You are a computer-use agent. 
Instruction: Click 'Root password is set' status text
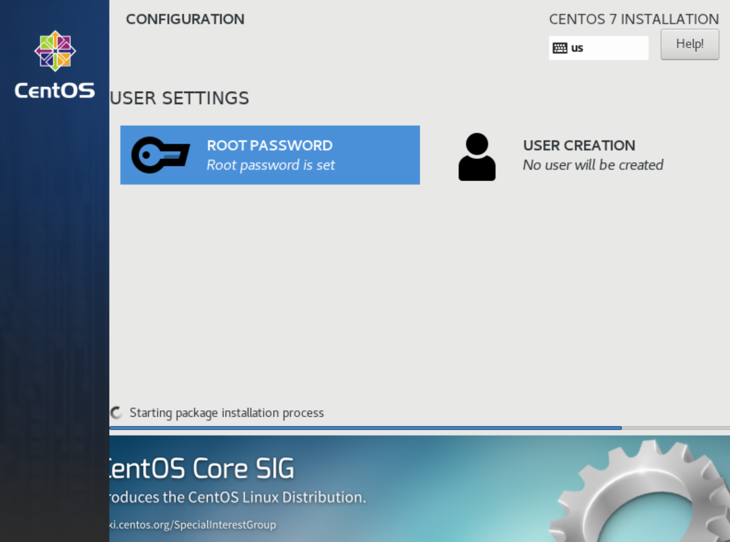point(271,165)
